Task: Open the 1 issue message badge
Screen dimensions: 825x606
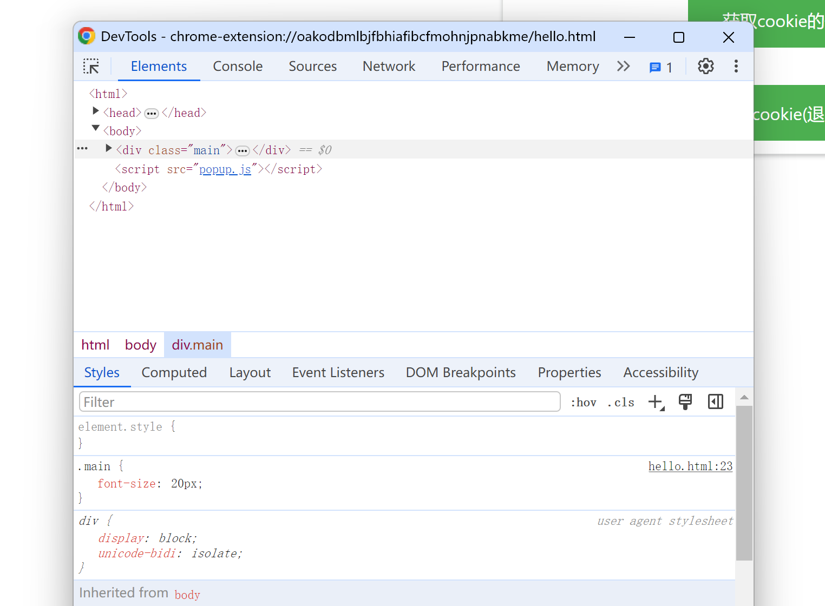Action: [x=661, y=67]
